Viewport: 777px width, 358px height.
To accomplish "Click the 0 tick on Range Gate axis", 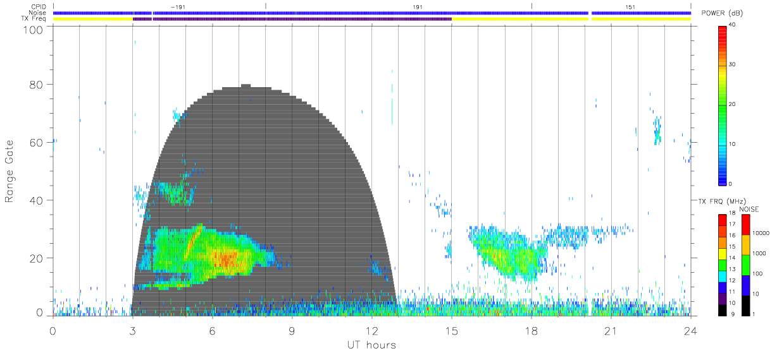I will [x=40, y=313].
